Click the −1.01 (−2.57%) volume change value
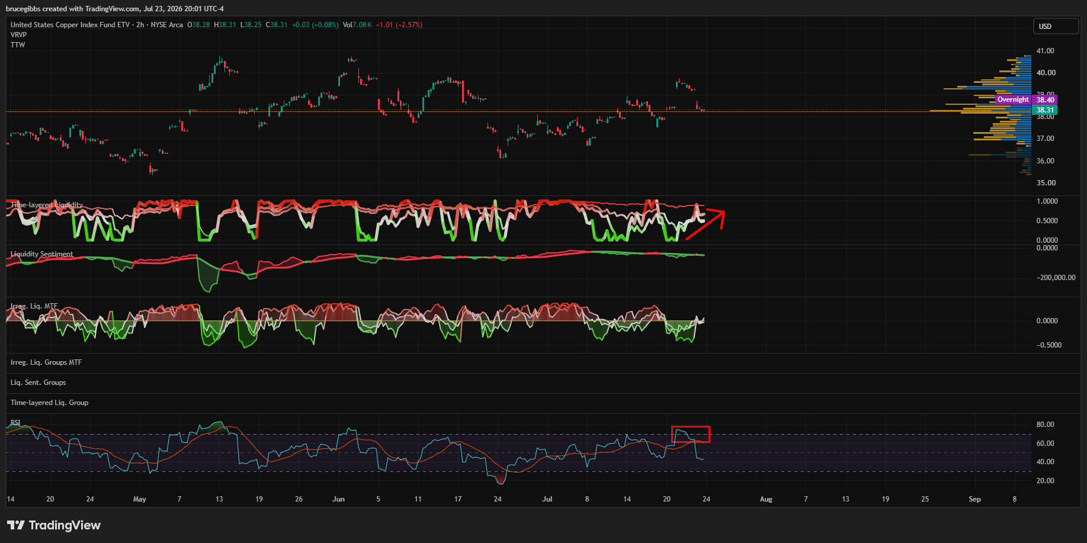 click(x=399, y=25)
